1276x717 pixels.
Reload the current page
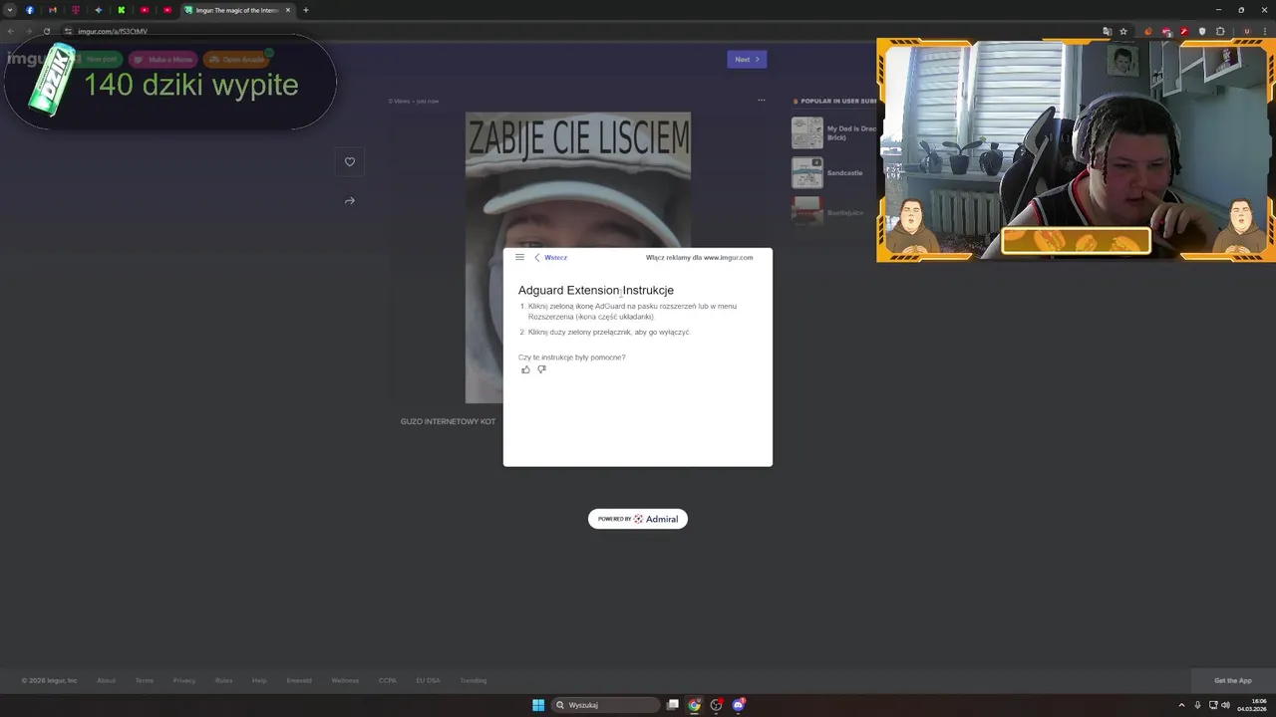coord(46,31)
